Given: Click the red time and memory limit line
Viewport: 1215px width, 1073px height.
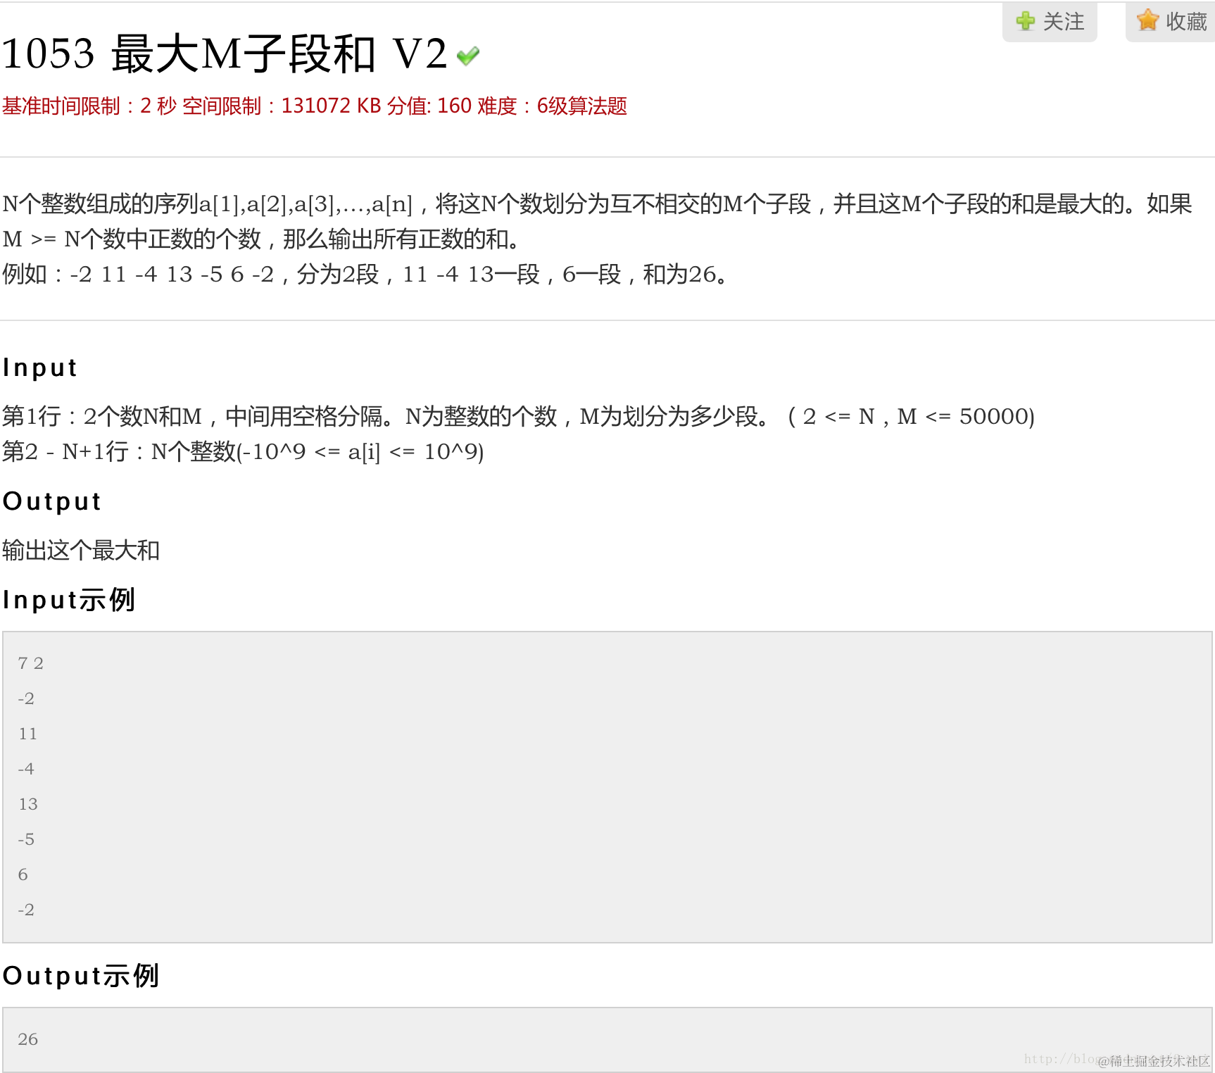Looking at the screenshot, I should point(315,106).
